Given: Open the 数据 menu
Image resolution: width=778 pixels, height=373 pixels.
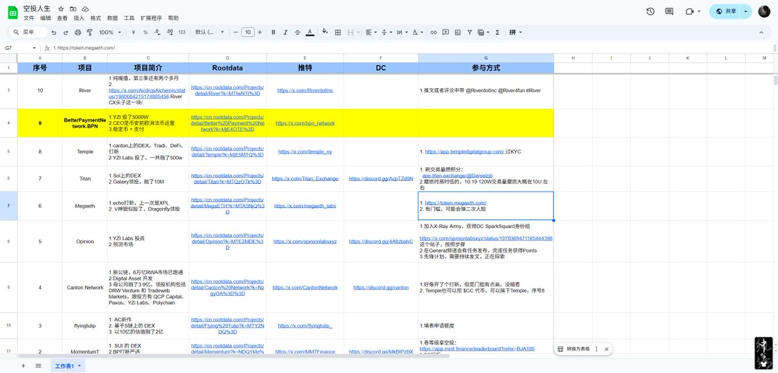Looking at the screenshot, I should point(113,19).
